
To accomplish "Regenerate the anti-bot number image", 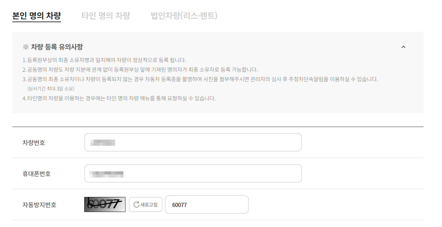I will pos(145,204).
